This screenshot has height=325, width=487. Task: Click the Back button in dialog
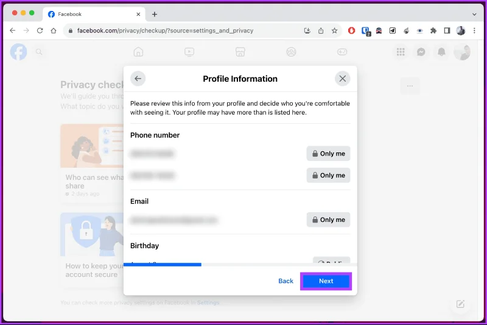pos(286,281)
